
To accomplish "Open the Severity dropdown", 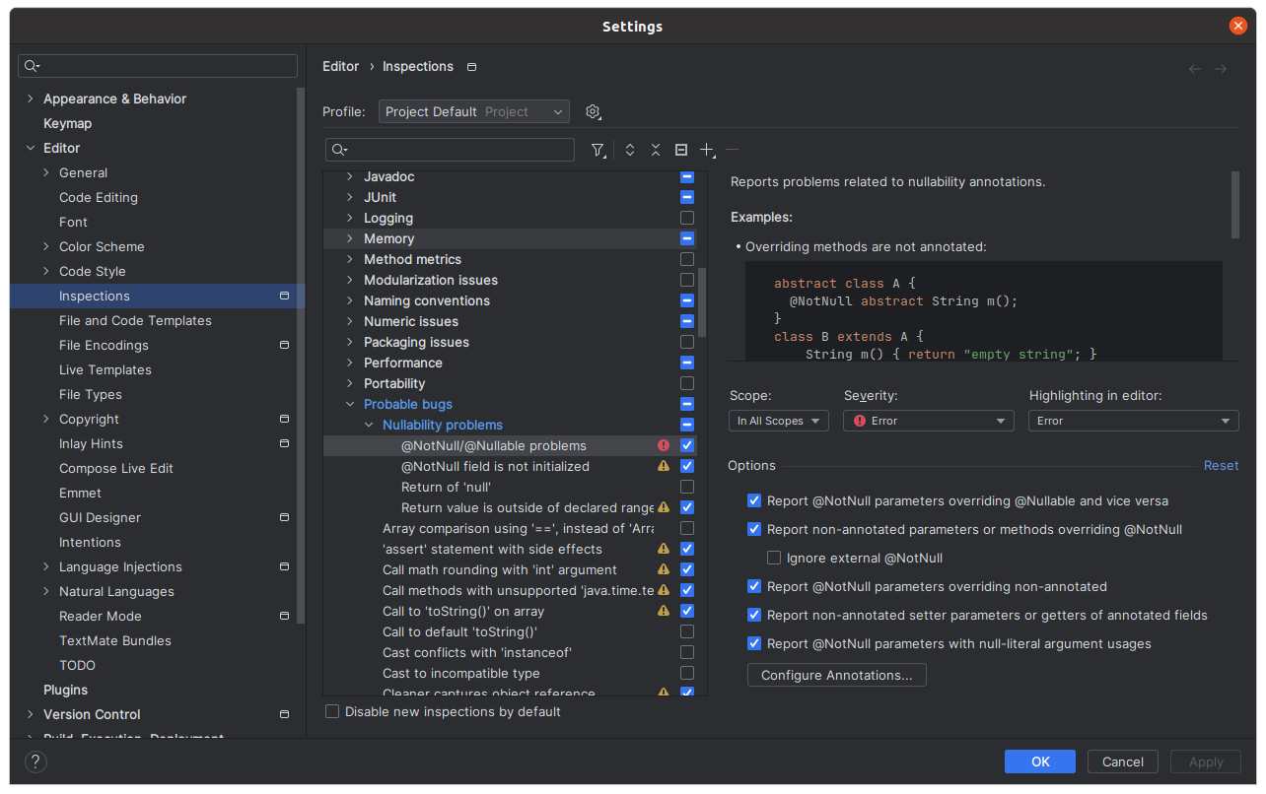I will coord(928,420).
